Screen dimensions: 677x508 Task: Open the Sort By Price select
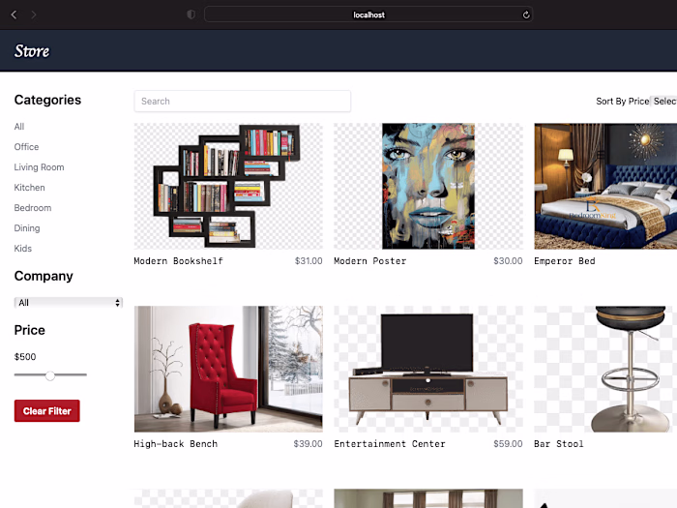click(664, 101)
